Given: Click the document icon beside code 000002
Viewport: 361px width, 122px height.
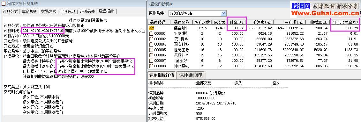Looking at the screenshot, I should [x=151, y=39].
